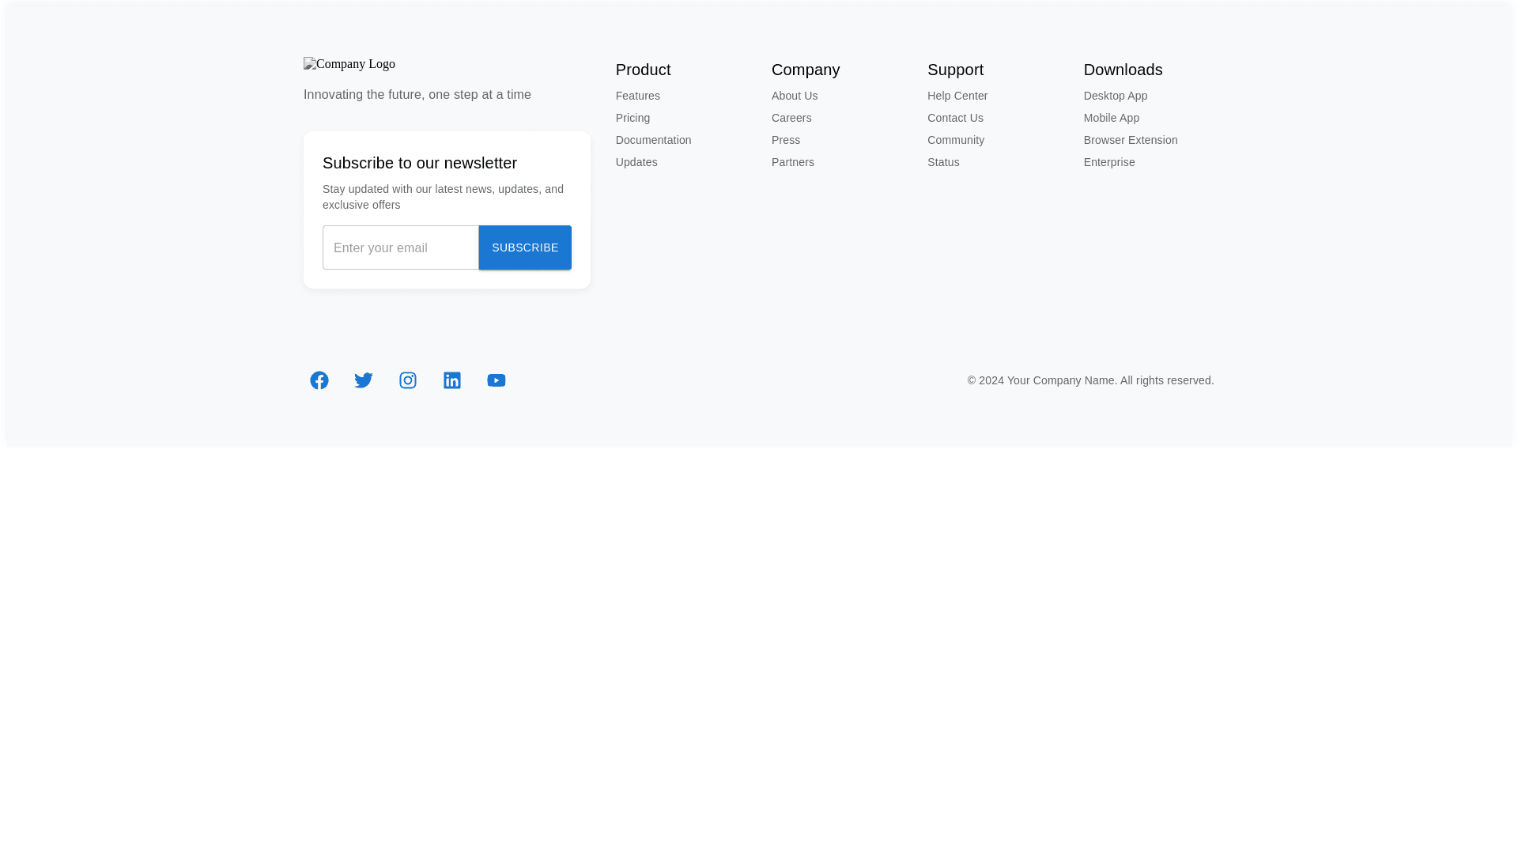
Task: View the About Us page
Action: tap(795, 96)
